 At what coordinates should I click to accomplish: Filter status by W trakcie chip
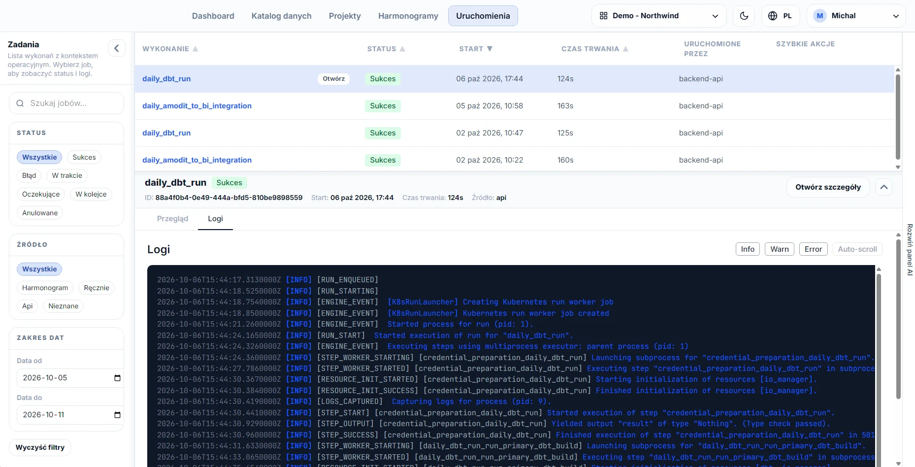click(67, 175)
